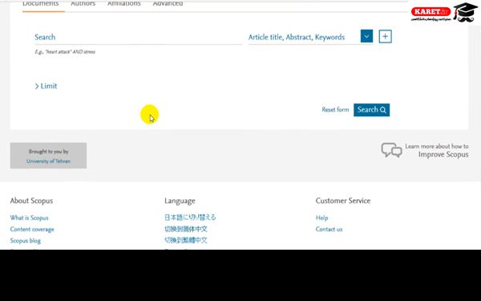Open the Affiliations tab
Image resolution: width=481 pixels, height=301 pixels.
[124, 4]
